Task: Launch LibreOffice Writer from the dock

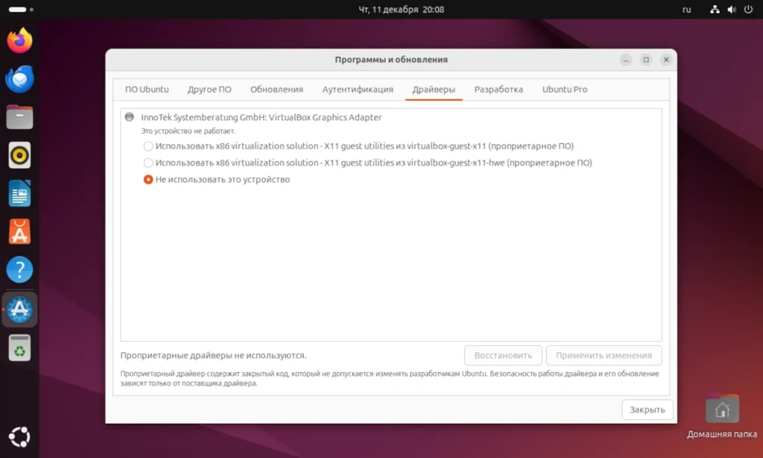Action: 19,193
